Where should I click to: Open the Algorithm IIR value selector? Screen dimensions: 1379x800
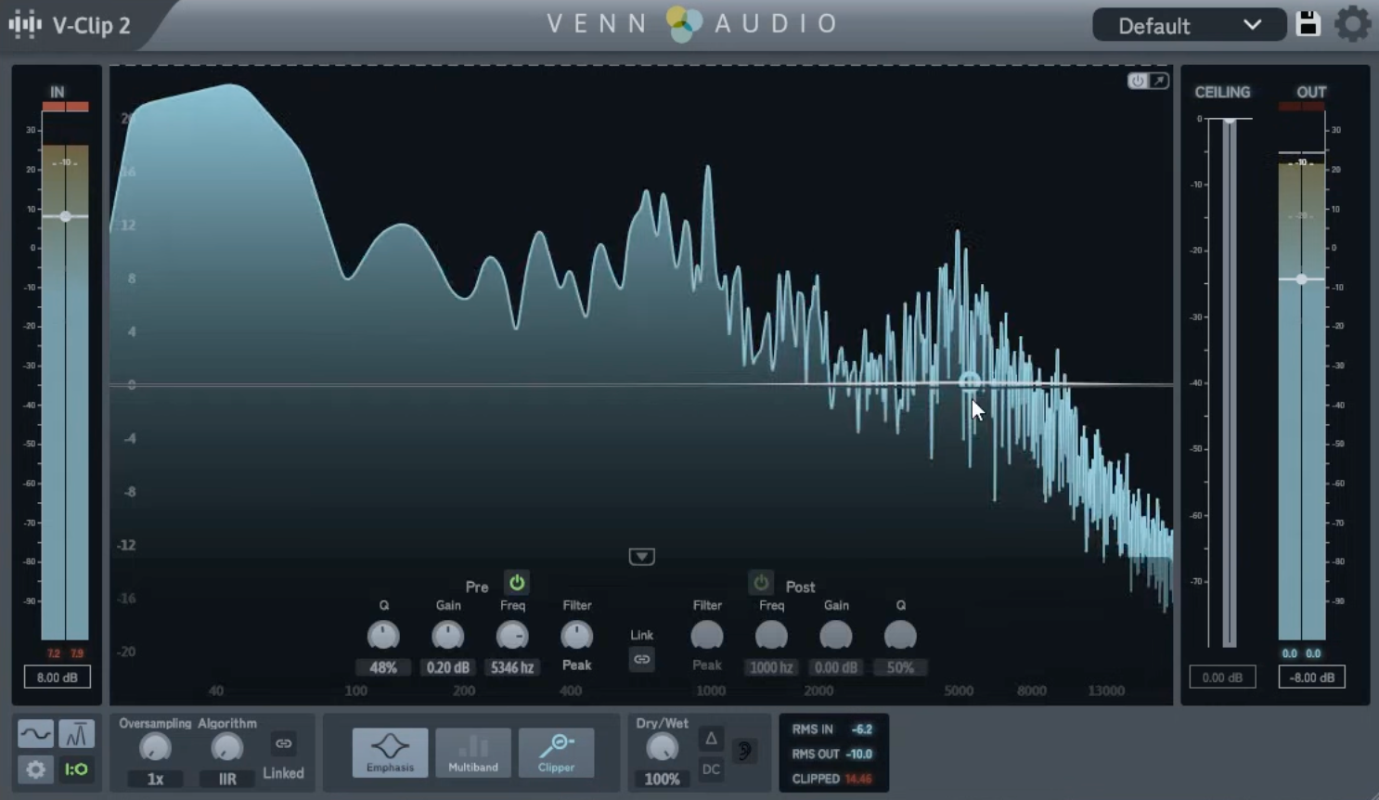[x=226, y=780]
